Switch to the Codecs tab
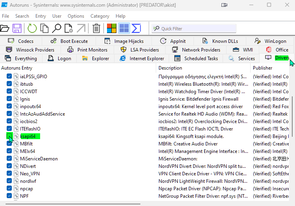295x206 pixels. pyautogui.click(x=21, y=41)
